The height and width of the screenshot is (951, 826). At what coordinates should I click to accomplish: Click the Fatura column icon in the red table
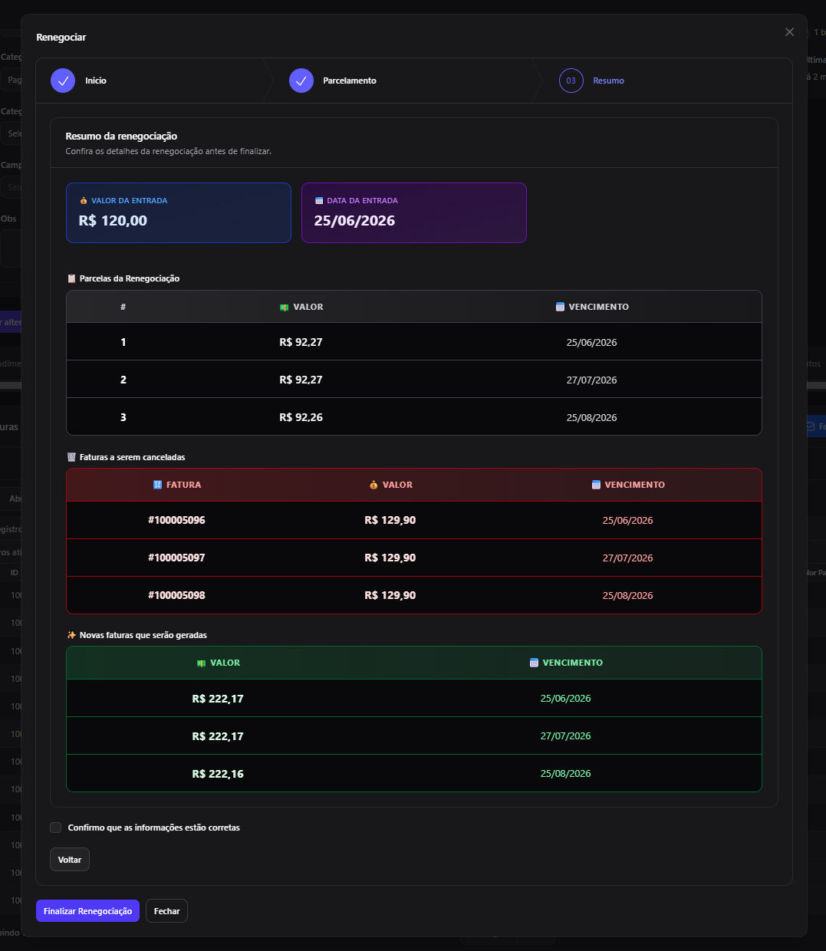(x=157, y=485)
